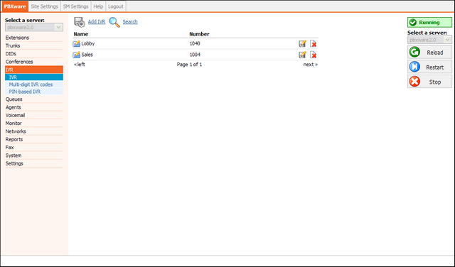This screenshot has width=455, height=267.
Task: Click the Sales IVR name
Action: point(87,55)
